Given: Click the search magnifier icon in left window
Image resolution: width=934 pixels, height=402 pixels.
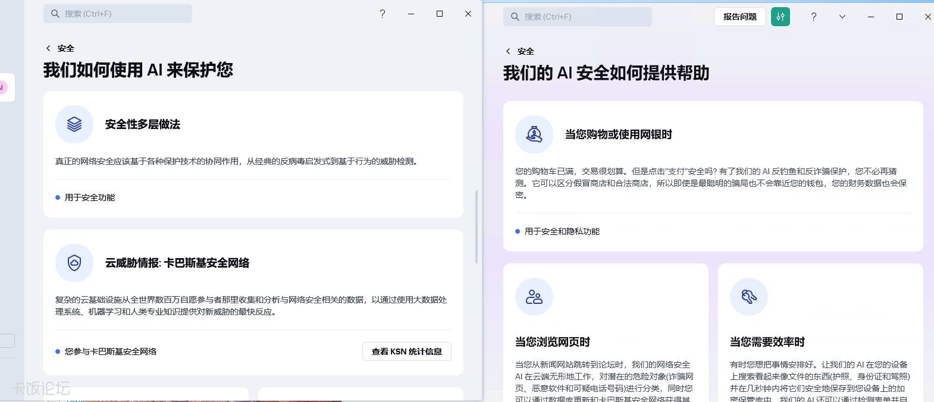Looking at the screenshot, I should tap(55, 14).
